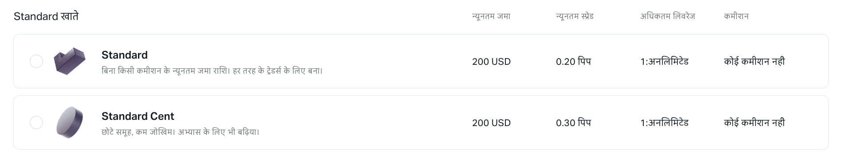Viewport: 843px width, 162px height.
Task: Click the Standard account 3D block icon
Action: click(x=70, y=61)
